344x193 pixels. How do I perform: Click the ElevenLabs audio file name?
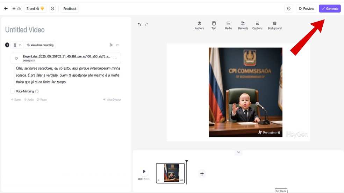66,56
